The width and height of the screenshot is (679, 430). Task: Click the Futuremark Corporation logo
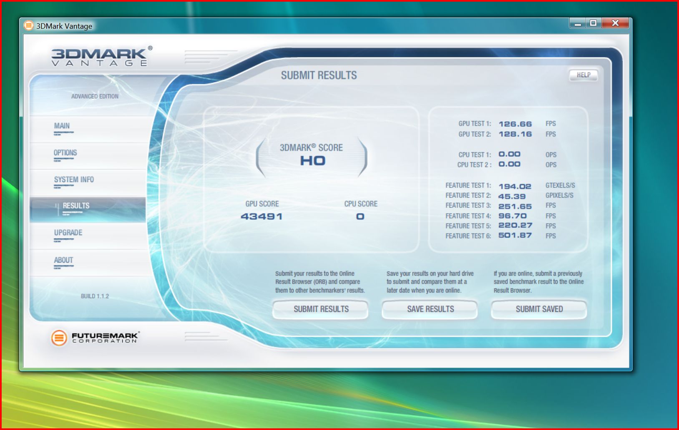click(95, 338)
